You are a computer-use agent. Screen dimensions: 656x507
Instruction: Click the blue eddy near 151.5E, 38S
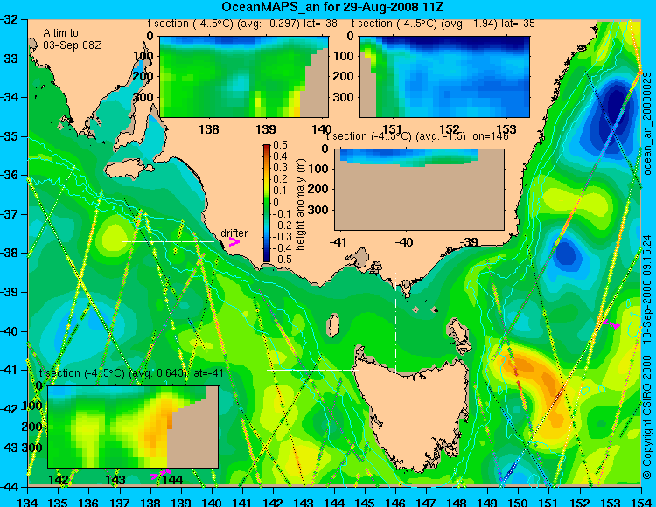[x=566, y=253]
